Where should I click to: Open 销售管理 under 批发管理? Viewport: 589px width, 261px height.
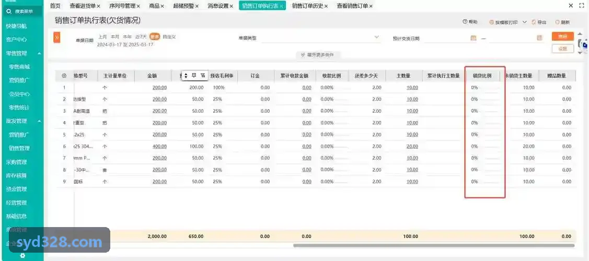[x=19, y=148]
